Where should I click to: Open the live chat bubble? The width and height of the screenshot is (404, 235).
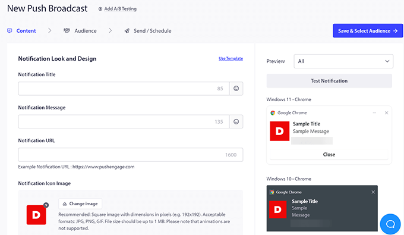click(390, 224)
